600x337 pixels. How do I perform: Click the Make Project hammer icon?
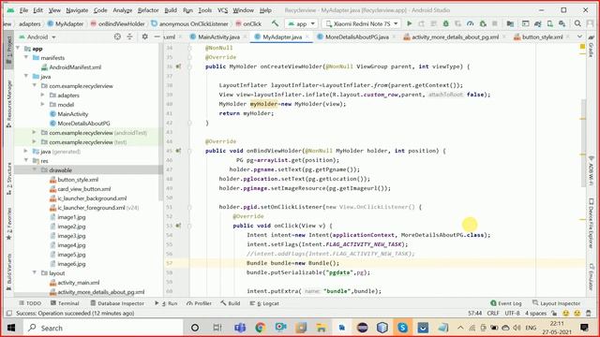pos(275,23)
